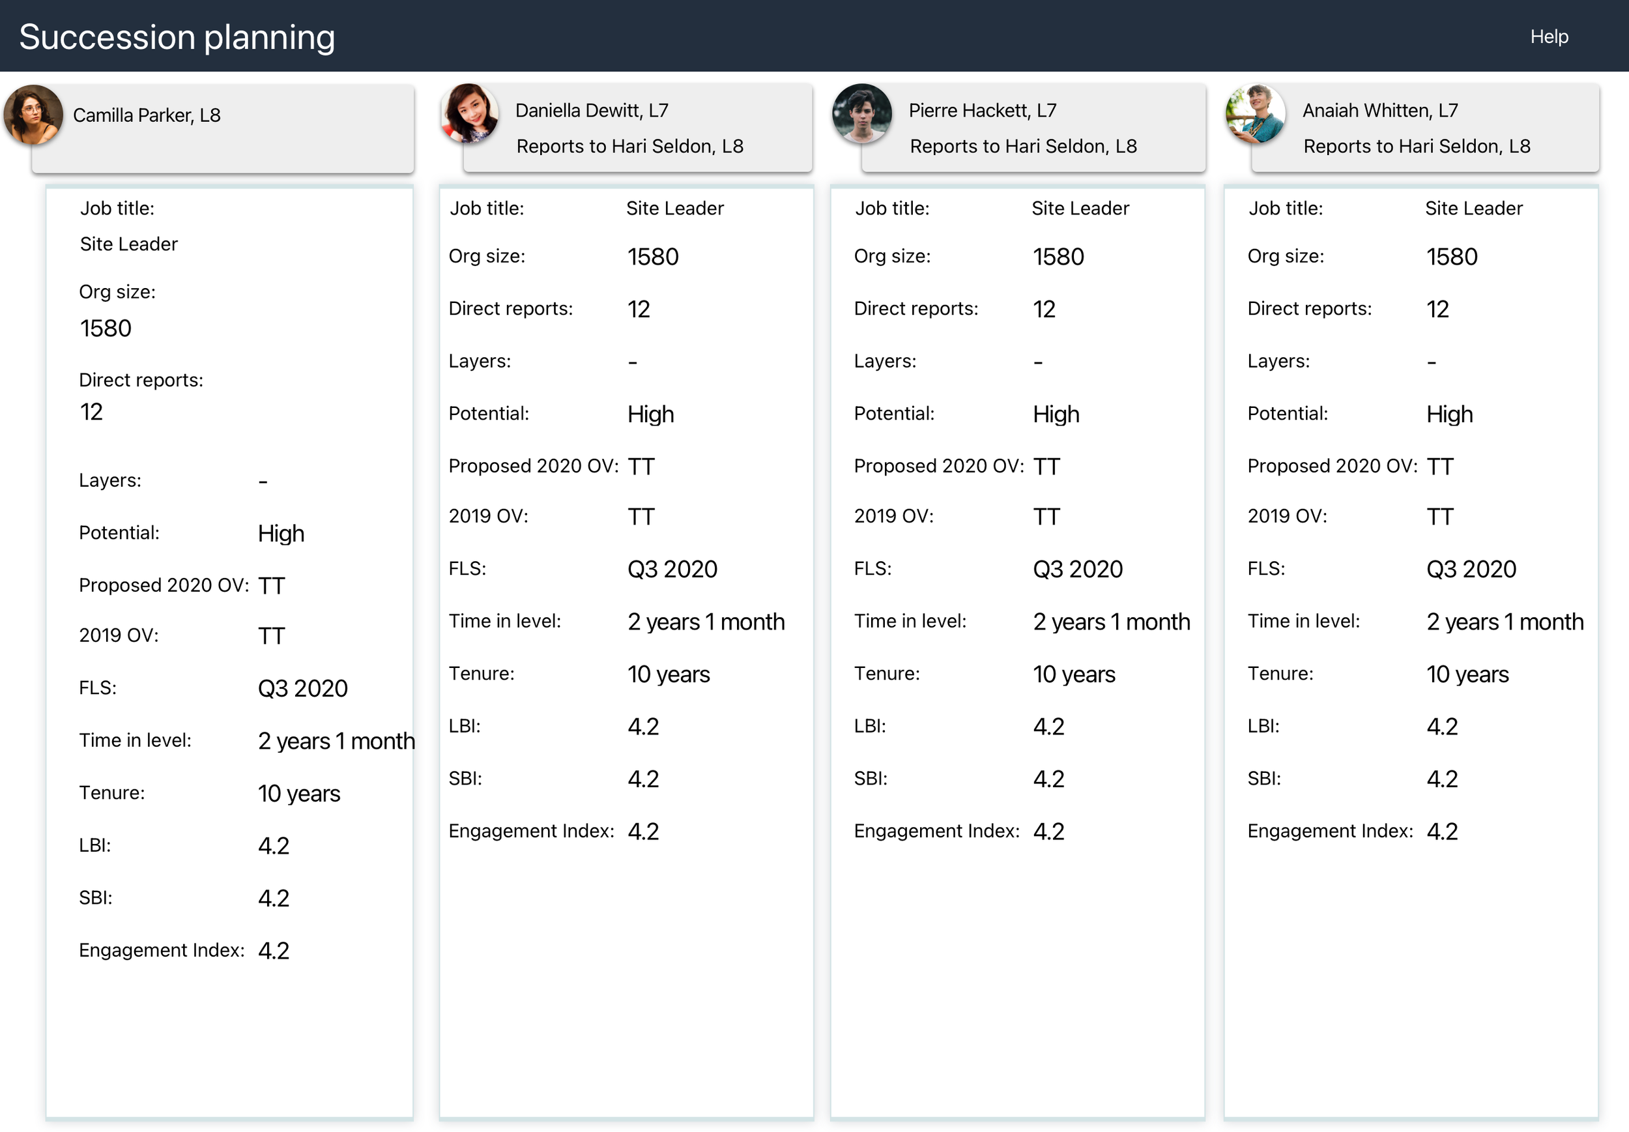Click Pierre Hackett, L7 name text

coord(982,111)
